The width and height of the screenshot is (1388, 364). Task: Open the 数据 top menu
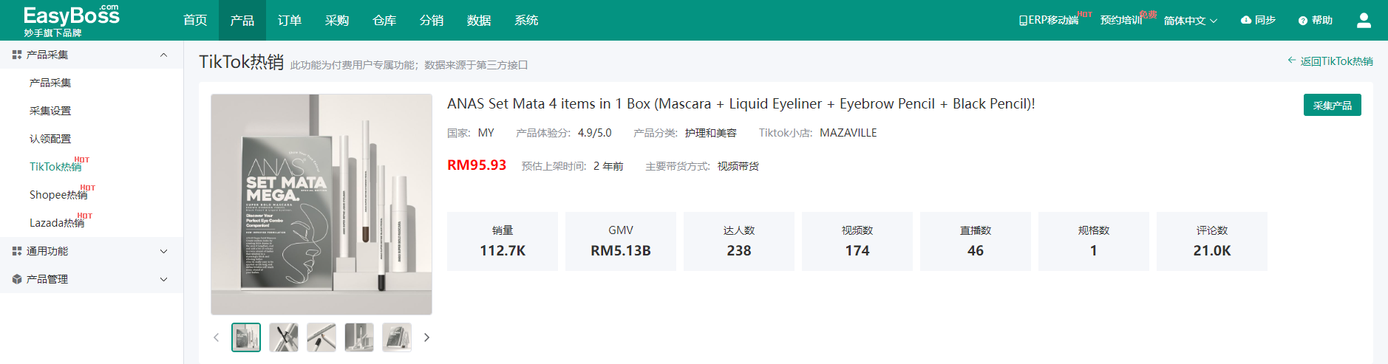[x=479, y=20]
